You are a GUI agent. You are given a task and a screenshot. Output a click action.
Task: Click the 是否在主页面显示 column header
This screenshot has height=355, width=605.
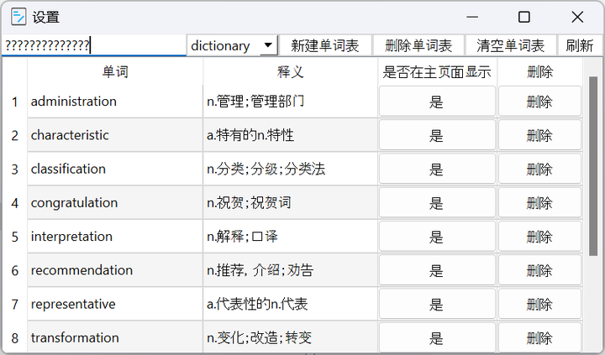[436, 72]
